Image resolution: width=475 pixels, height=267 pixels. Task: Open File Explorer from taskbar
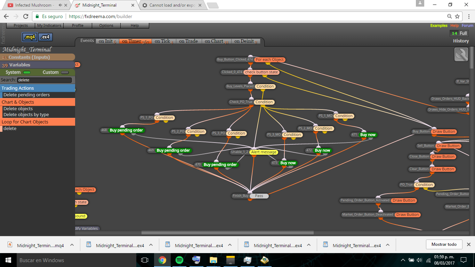tap(214, 260)
